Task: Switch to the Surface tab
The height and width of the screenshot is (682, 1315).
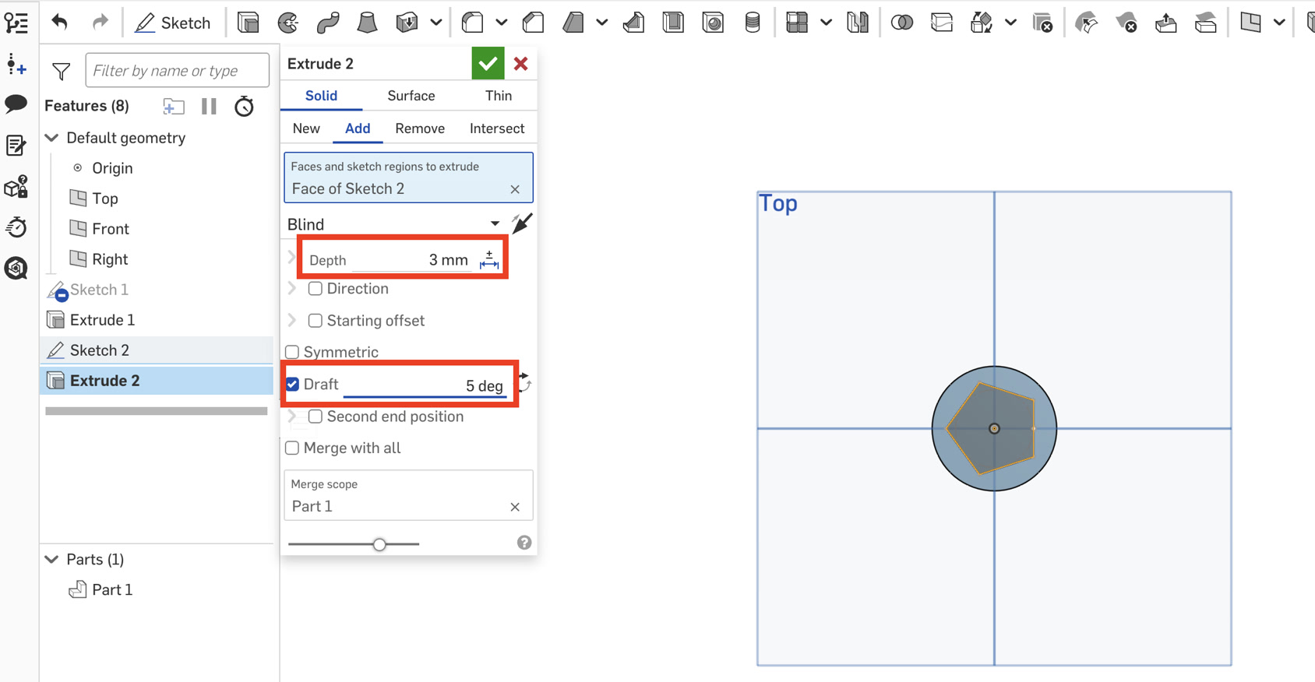Action: (411, 96)
